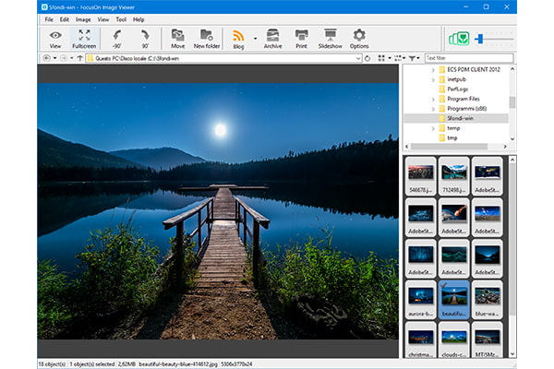This screenshot has height=369, width=554.
Task: Start the Slideshow
Action: pyautogui.click(x=330, y=38)
